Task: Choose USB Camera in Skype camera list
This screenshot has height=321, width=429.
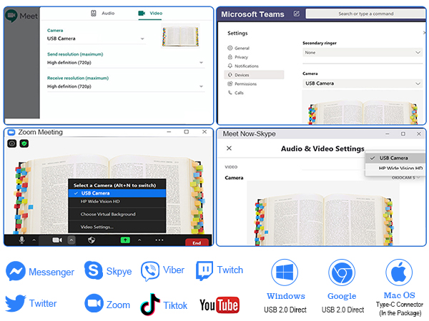Action: pos(393,158)
